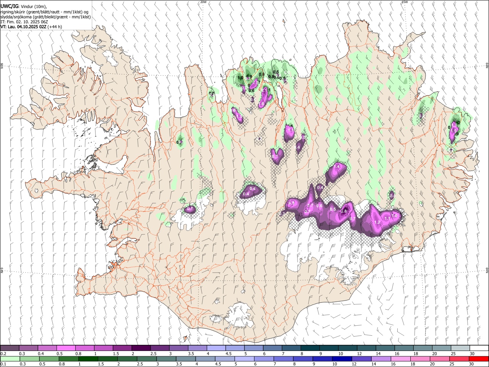Pick the bright red 30+ rain swatch
This screenshot has height=367, width=489.
(479, 359)
